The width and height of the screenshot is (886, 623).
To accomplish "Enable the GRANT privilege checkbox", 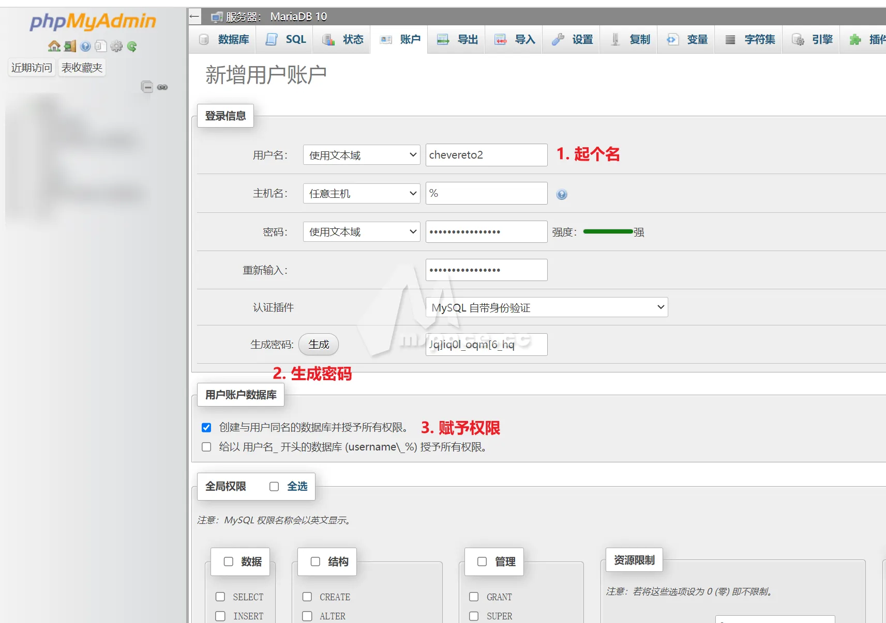I will click(x=474, y=597).
